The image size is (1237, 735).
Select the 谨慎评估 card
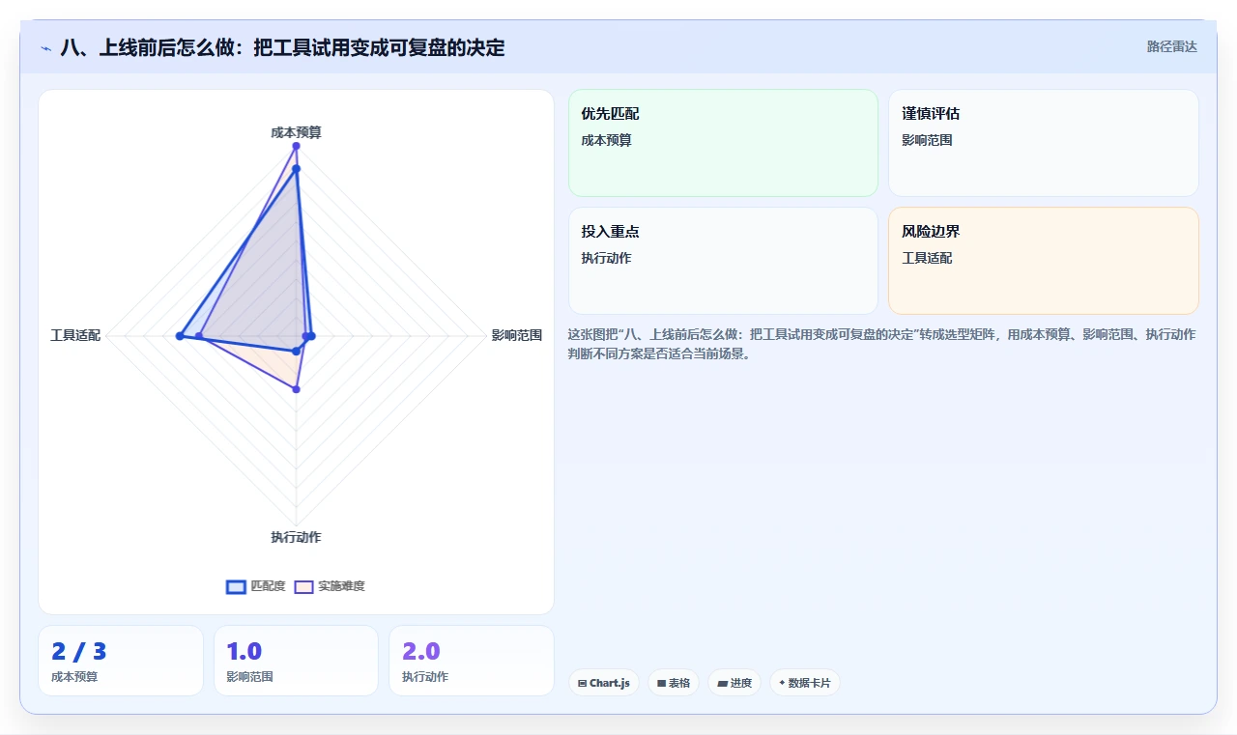tap(1044, 143)
